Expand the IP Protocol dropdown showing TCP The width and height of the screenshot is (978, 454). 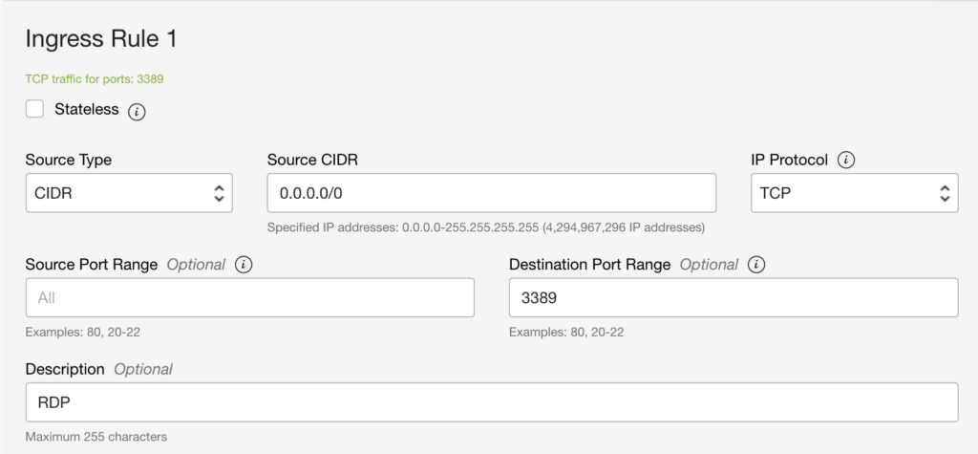point(854,194)
